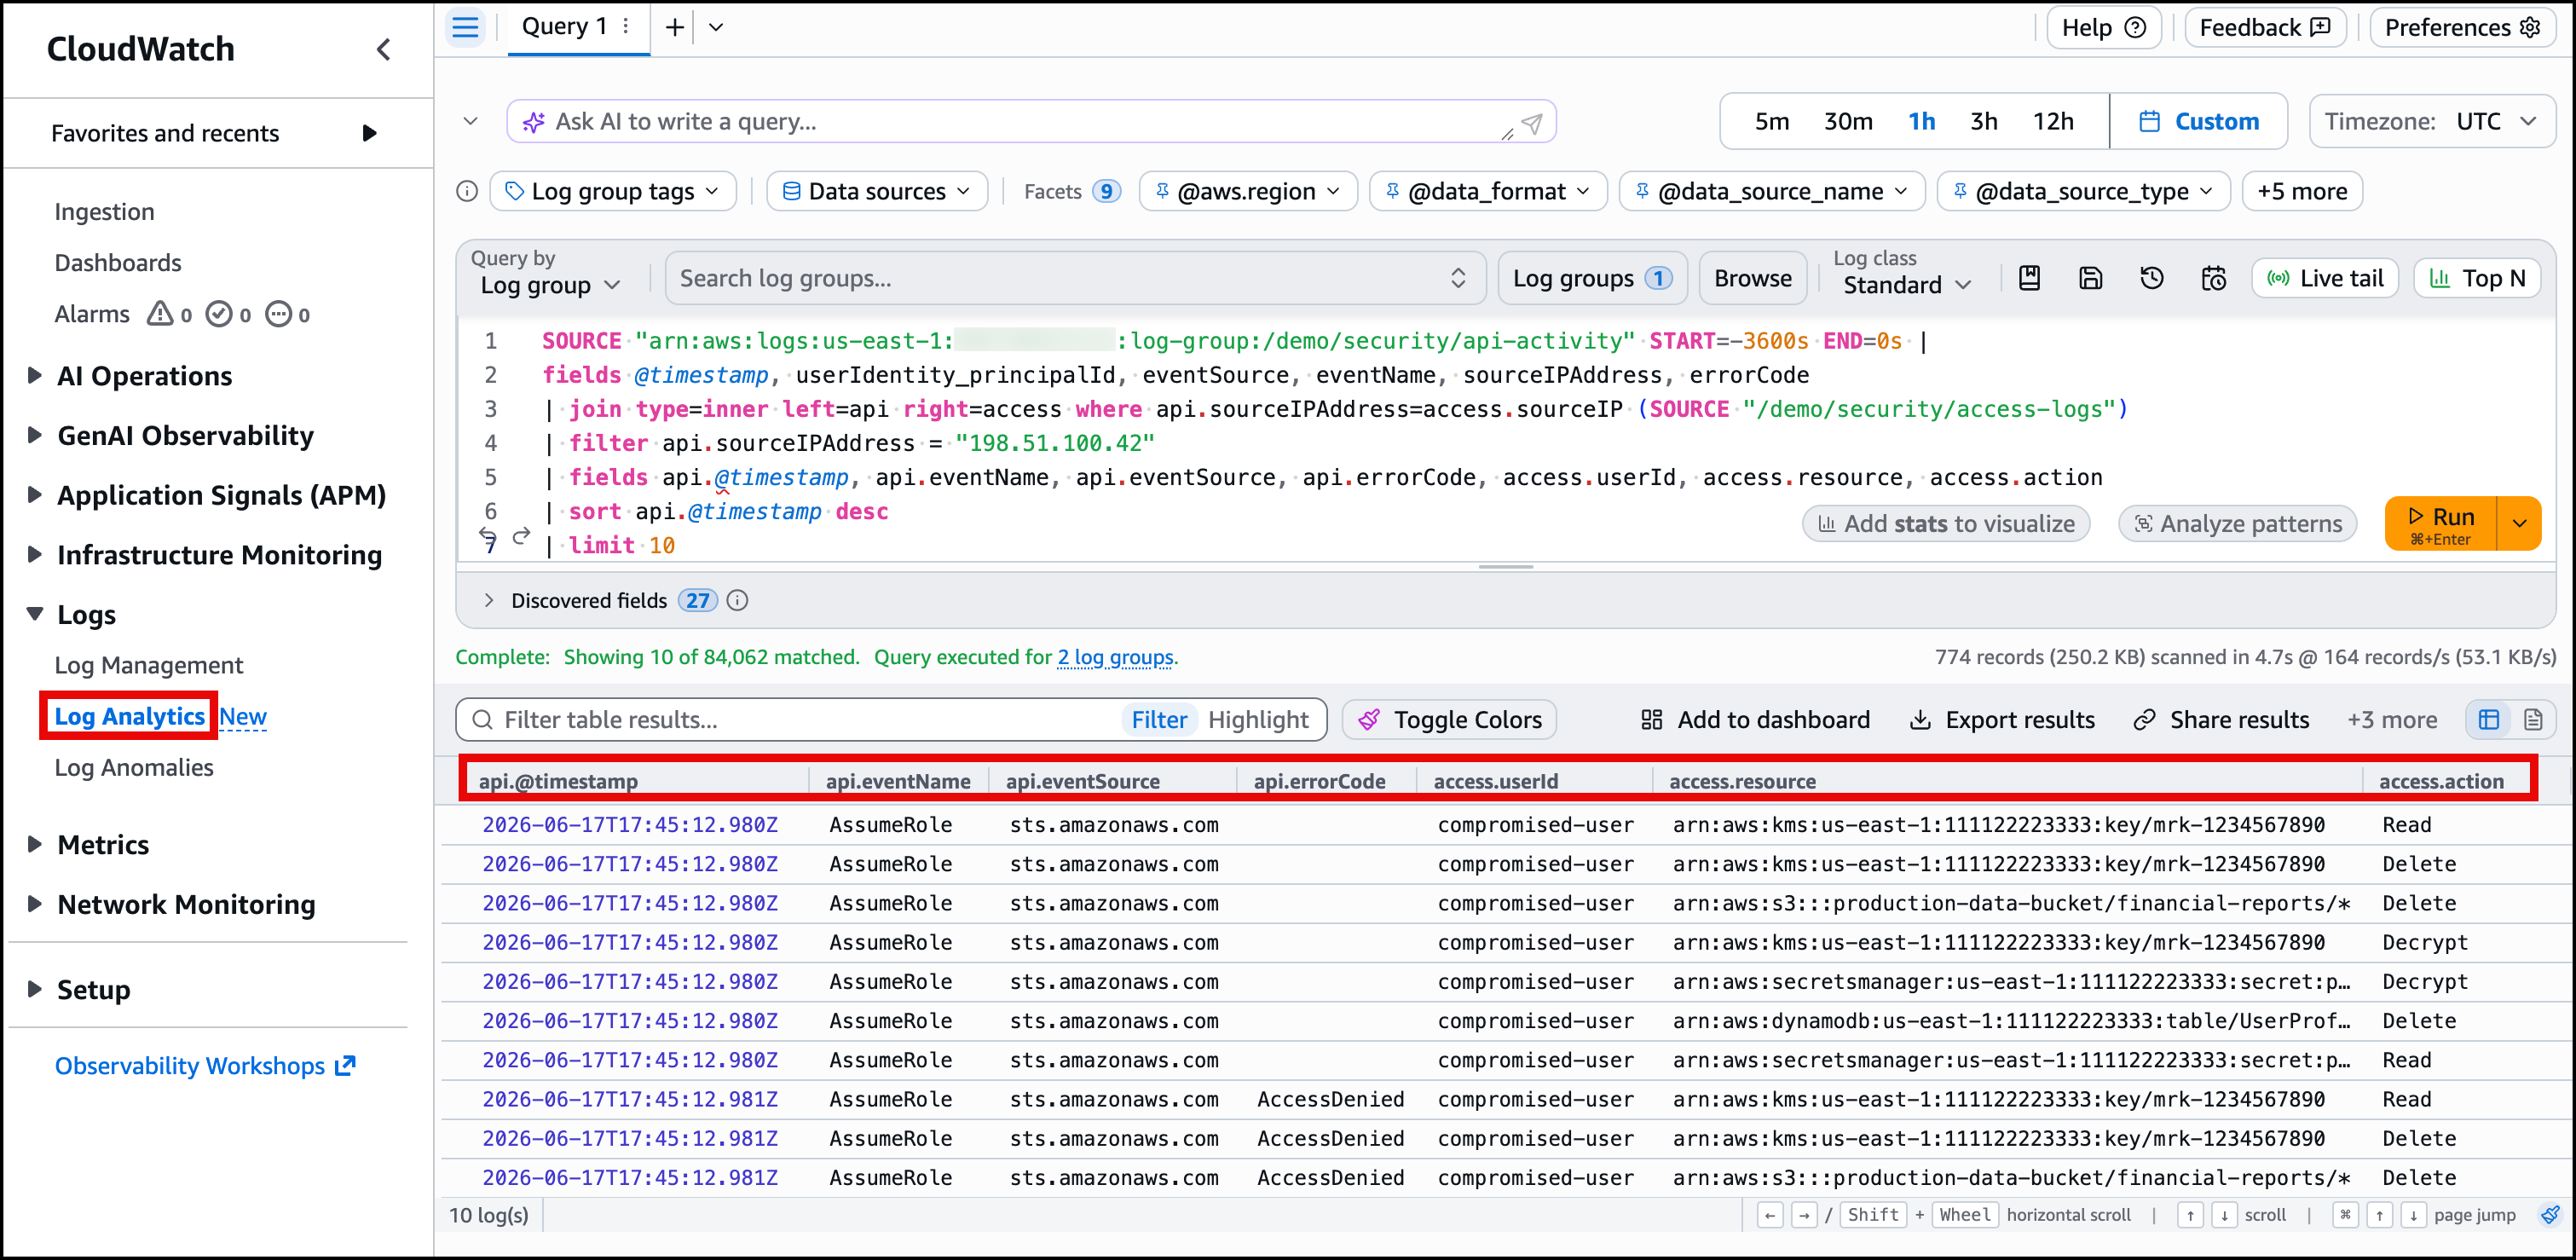2576x1260 pixels.
Task: Select the 30m time range
Action: [1848, 122]
